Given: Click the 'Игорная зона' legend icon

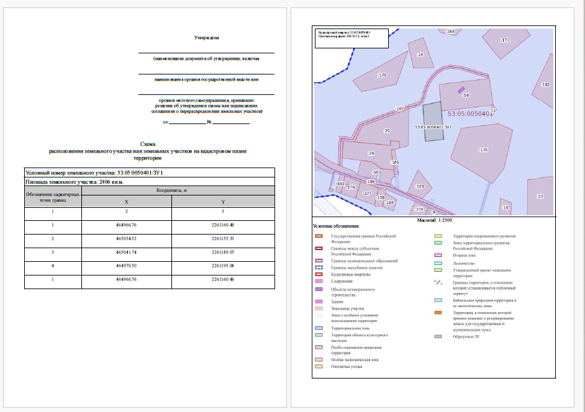Looking at the screenshot, I should click(438, 255).
